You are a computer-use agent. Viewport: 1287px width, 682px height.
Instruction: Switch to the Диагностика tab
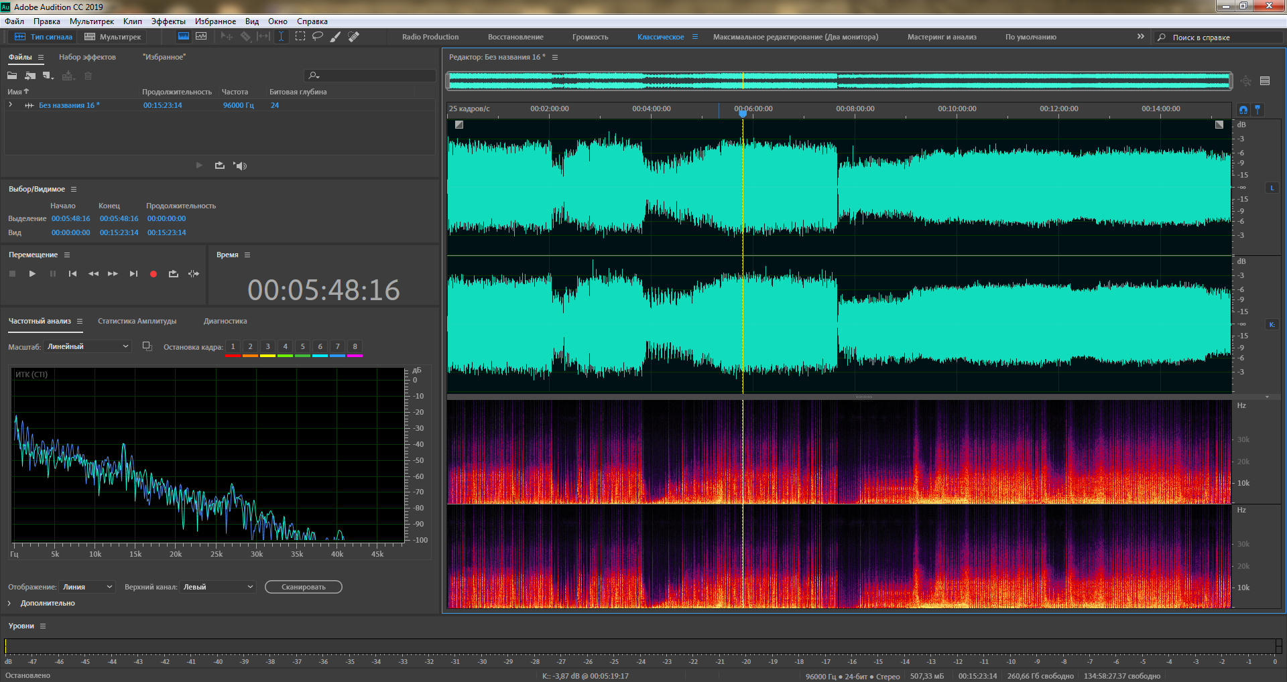(225, 322)
